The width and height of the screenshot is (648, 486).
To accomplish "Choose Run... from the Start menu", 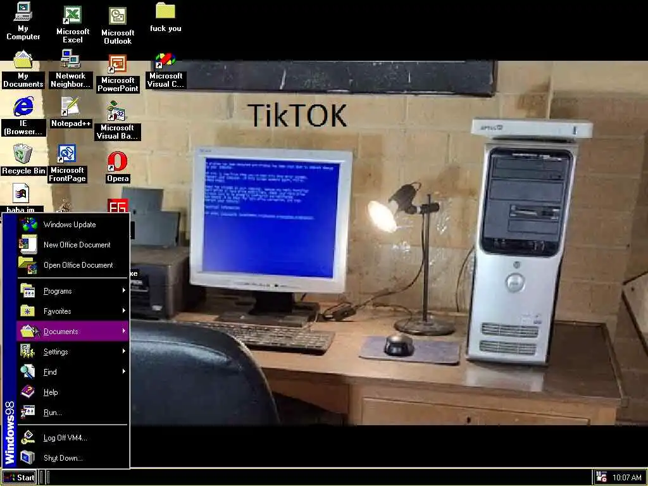I will pyautogui.click(x=73, y=413).
